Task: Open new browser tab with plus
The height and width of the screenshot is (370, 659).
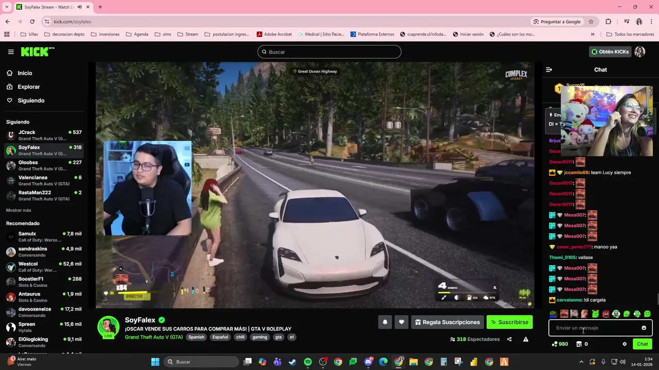Action: pyautogui.click(x=100, y=7)
